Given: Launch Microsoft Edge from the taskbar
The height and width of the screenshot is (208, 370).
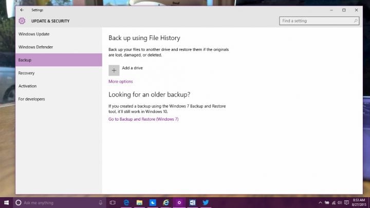Looking at the screenshot, I should click(126, 202).
